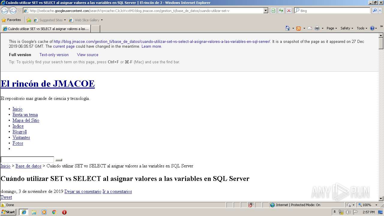Screen dimensions: 384x216
Task: Expand Suggested Sites dropdown
Action: tap(65, 20)
